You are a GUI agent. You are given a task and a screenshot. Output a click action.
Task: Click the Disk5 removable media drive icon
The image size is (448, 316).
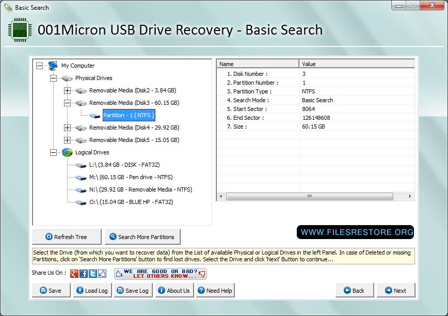(x=81, y=140)
